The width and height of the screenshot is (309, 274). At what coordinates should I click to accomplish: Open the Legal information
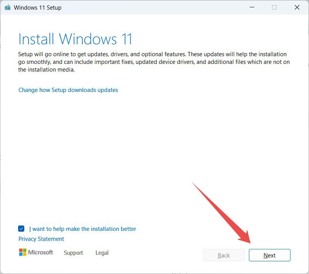click(x=102, y=253)
